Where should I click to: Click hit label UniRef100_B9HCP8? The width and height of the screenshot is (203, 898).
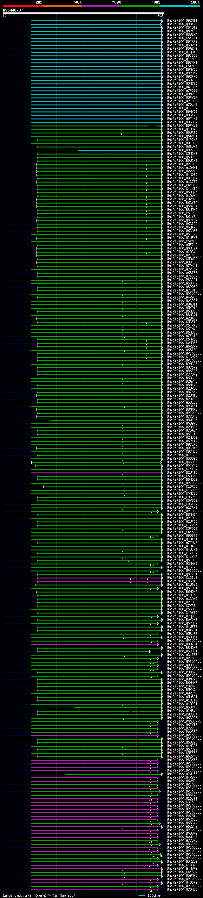coord(182,364)
